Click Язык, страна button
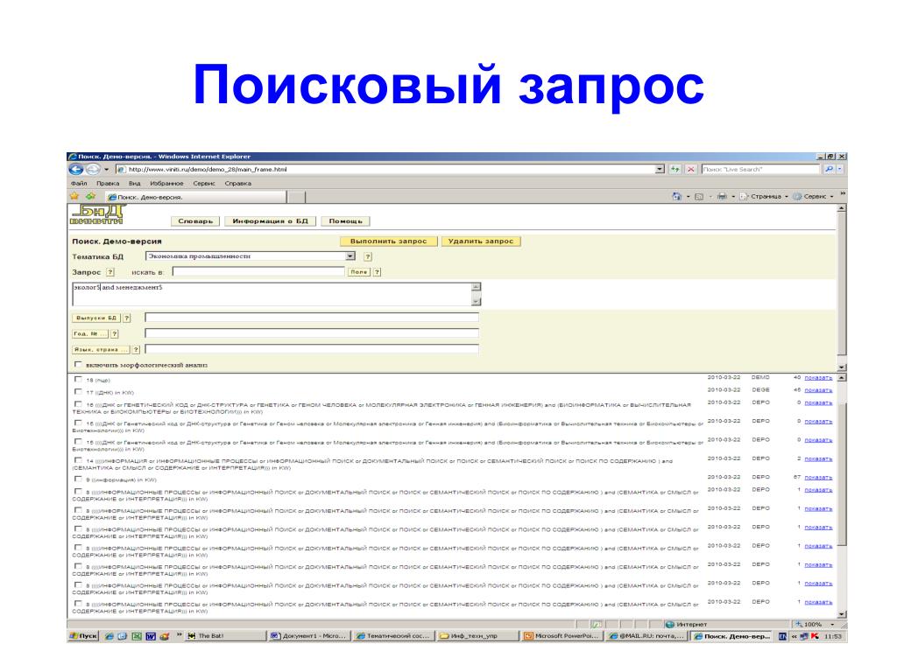Screen dimensions: 897x672 101,349
